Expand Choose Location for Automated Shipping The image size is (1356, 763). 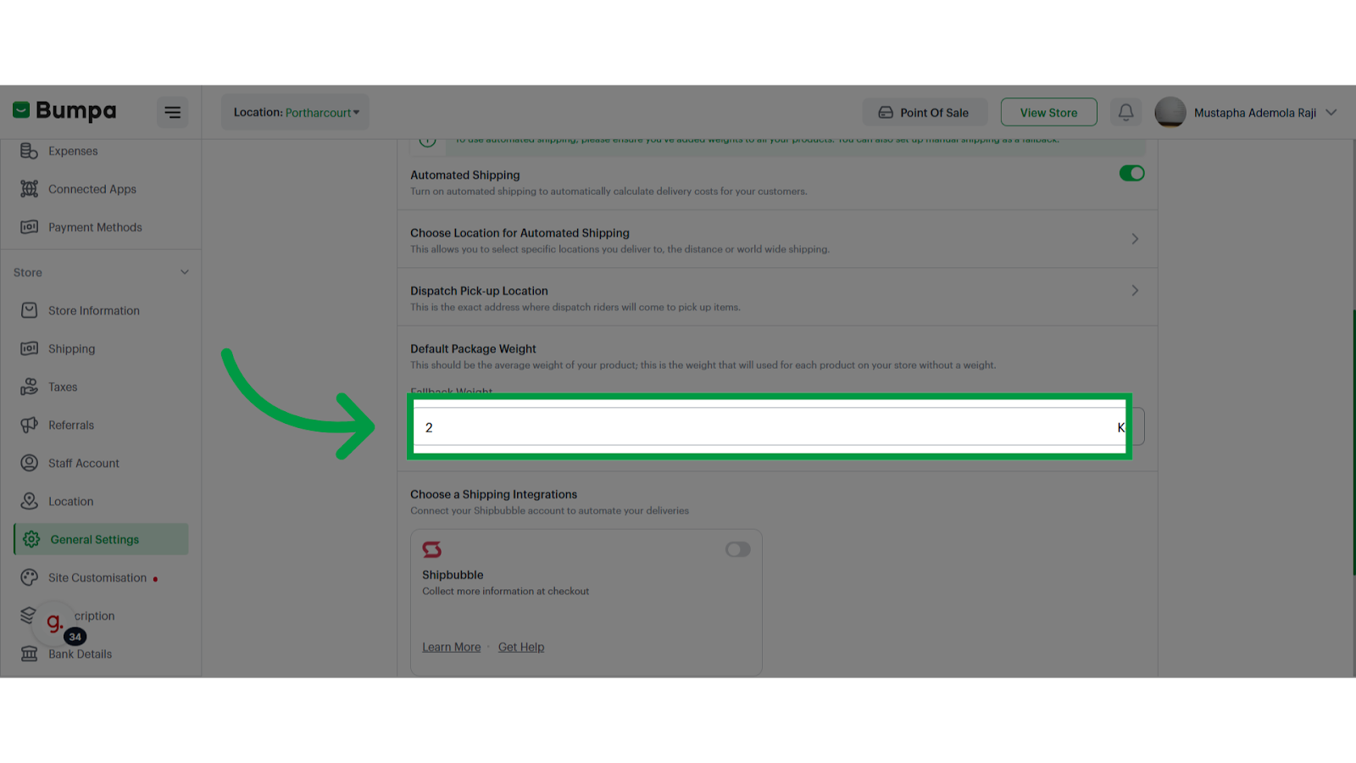tap(777, 239)
